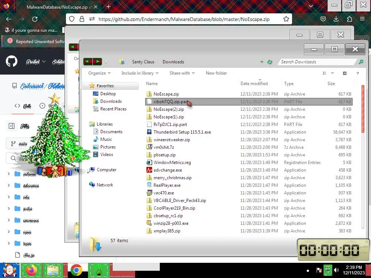Viewport: 371px width, 278px height.
Task: Open Firefox from the taskbar
Action: (32, 270)
